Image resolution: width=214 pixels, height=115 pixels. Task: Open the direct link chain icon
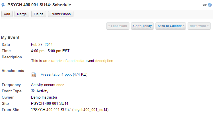pyautogui.click(x=204, y=5)
